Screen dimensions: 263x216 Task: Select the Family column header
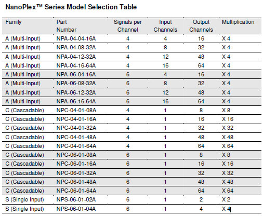click(14, 22)
